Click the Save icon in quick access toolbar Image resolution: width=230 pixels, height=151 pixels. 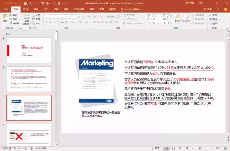click(x=26, y=3)
